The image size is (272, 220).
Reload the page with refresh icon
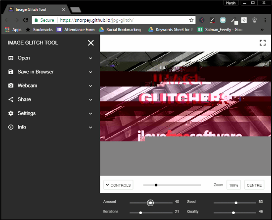click(26, 20)
